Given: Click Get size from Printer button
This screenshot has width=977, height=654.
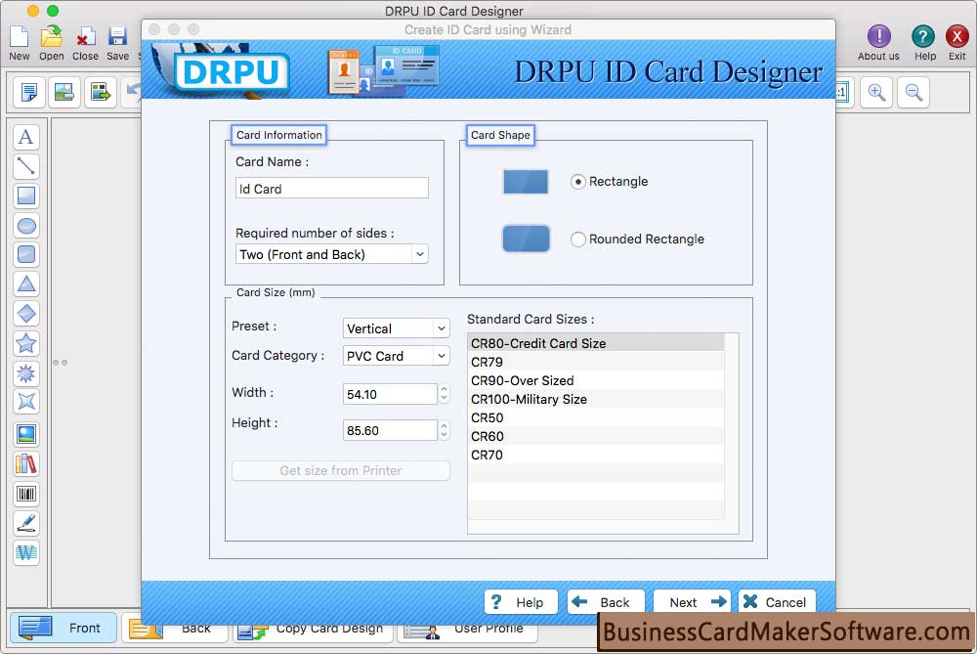Looking at the screenshot, I should pos(341,471).
